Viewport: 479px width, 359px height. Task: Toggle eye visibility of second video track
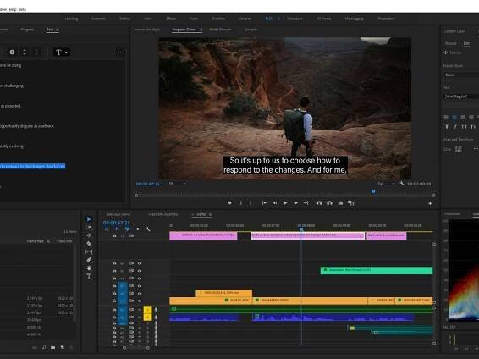click(x=140, y=271)
